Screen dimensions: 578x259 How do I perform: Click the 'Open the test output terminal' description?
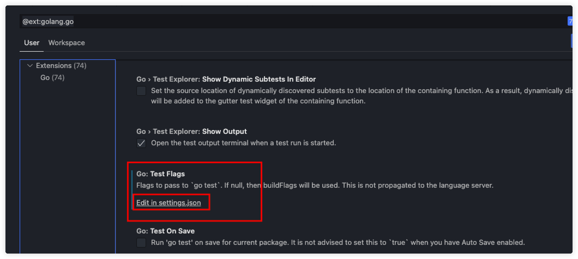pos(243,143)
